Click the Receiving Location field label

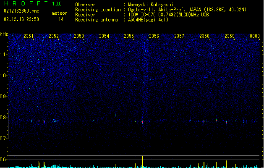tap(98, 10)
